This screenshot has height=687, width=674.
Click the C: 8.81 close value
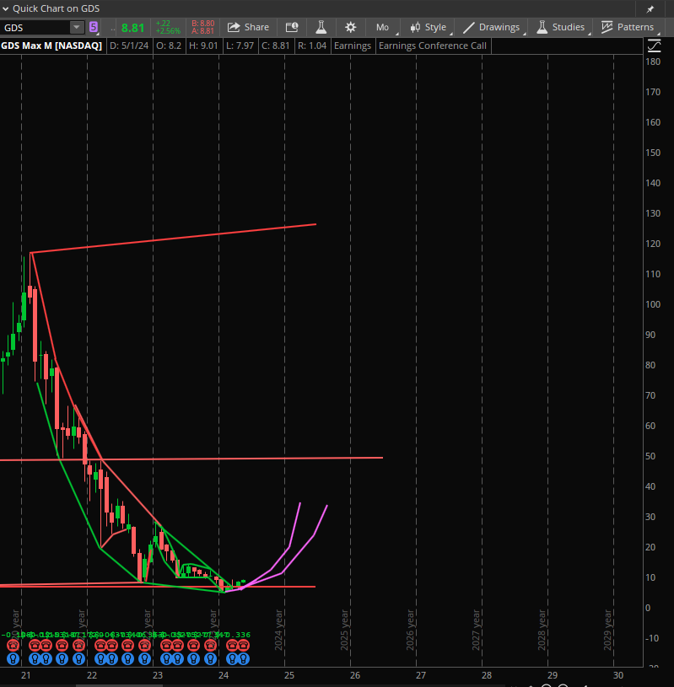pyautogui.click(x=275, y=46)
